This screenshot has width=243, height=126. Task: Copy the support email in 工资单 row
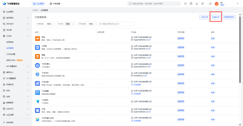point(150,49)
